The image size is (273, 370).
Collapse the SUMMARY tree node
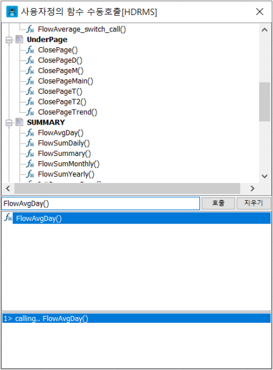(x=9, y=123)
